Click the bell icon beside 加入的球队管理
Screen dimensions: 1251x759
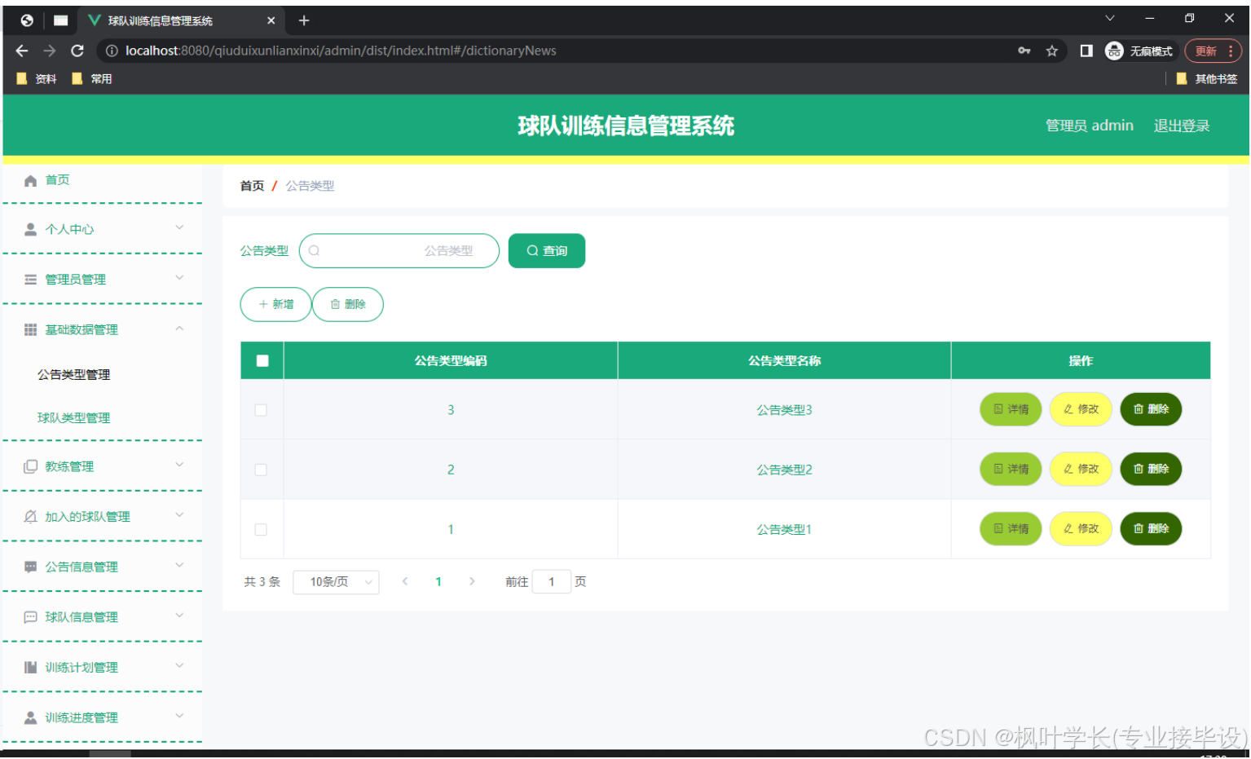[30, 517]
